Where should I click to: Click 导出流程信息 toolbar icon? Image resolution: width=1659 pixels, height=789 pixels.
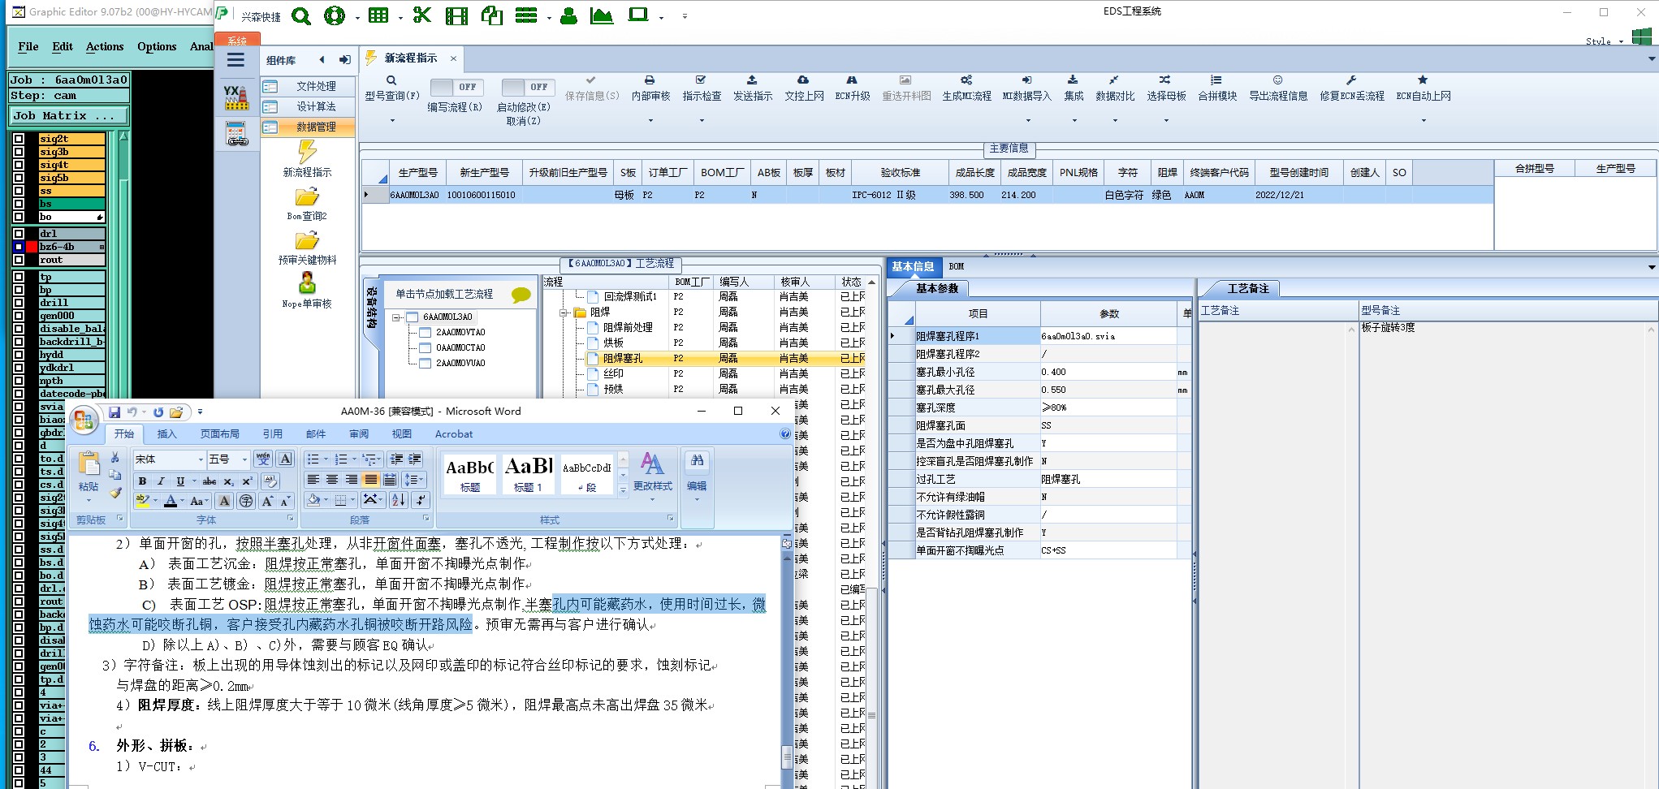pos(1277,80)
